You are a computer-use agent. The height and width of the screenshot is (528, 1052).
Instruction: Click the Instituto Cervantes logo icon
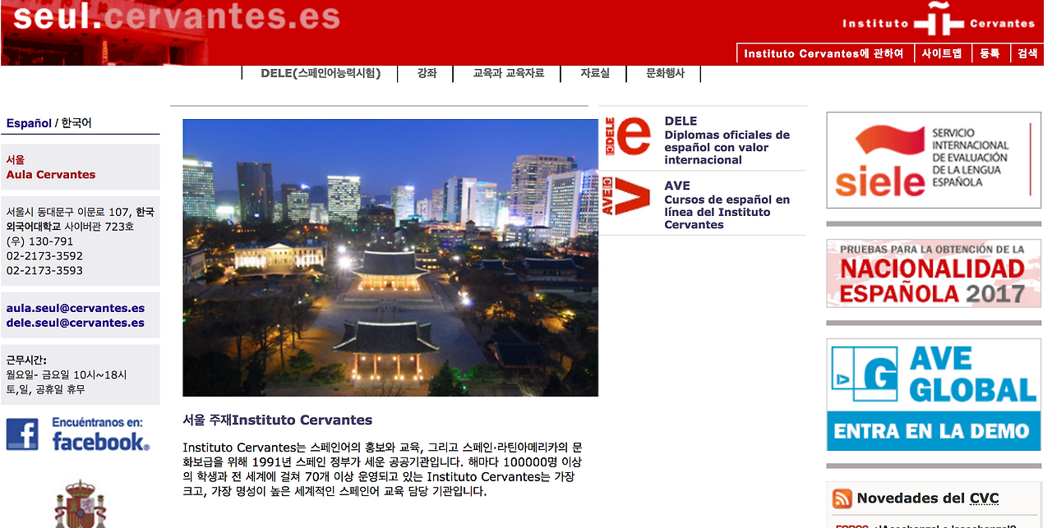point(938,21)
